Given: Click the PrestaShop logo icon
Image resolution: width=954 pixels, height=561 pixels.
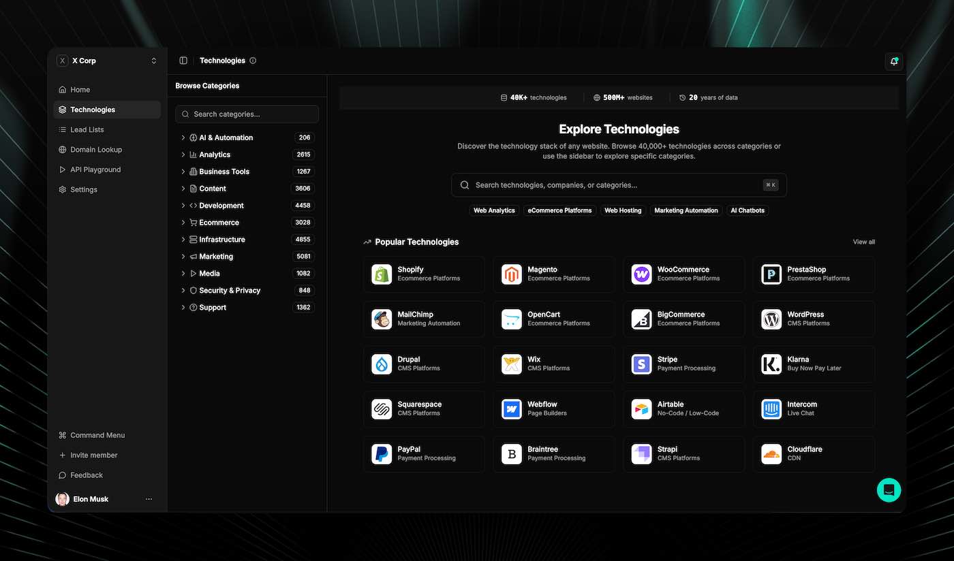Looking at the screenshot, I should tap(771, 274).
